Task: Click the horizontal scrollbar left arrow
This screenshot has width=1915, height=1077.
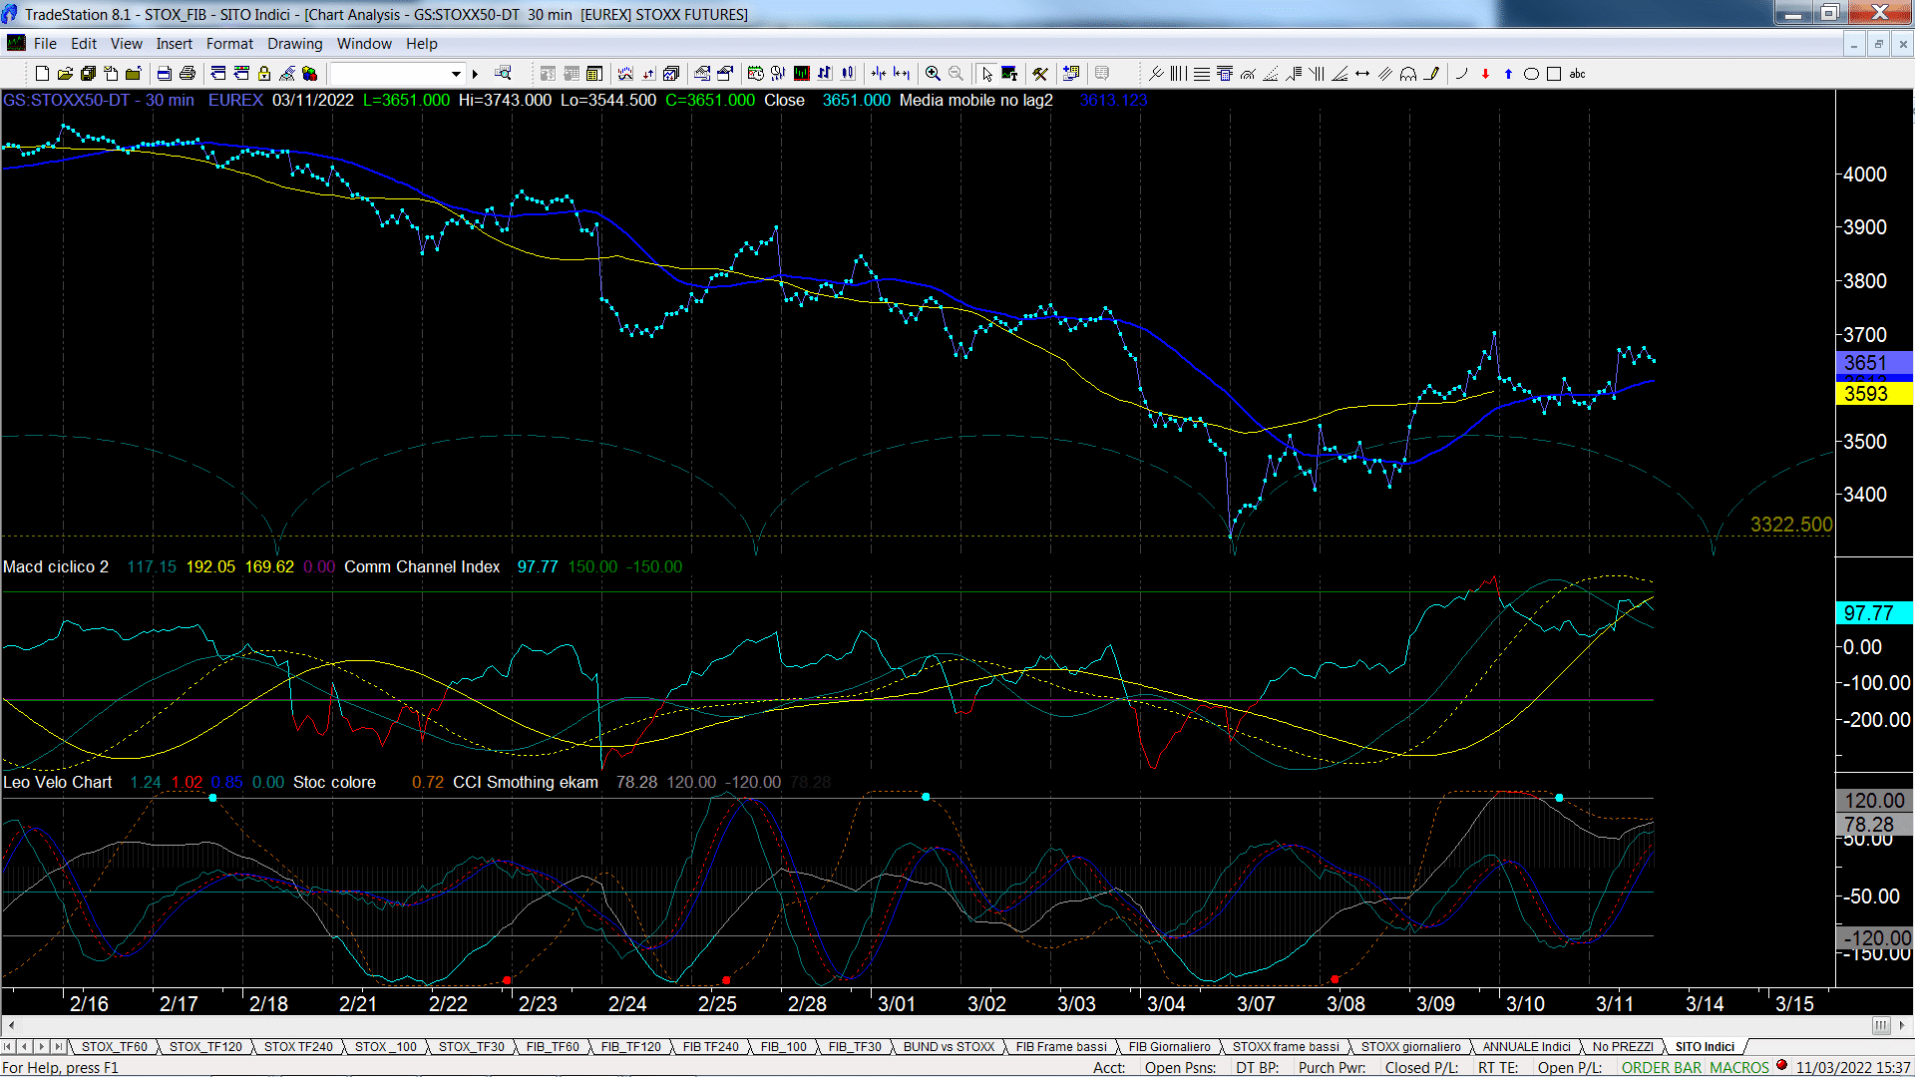Action: point(11,1025)
